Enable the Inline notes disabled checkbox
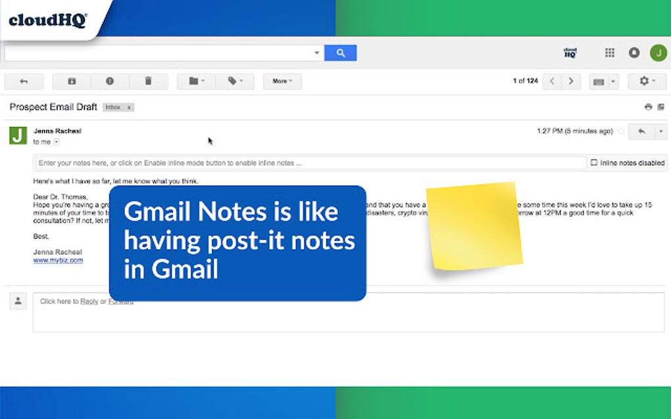Image resolution: width=671 pixels, height=419 pixels. tap(595, 162)
